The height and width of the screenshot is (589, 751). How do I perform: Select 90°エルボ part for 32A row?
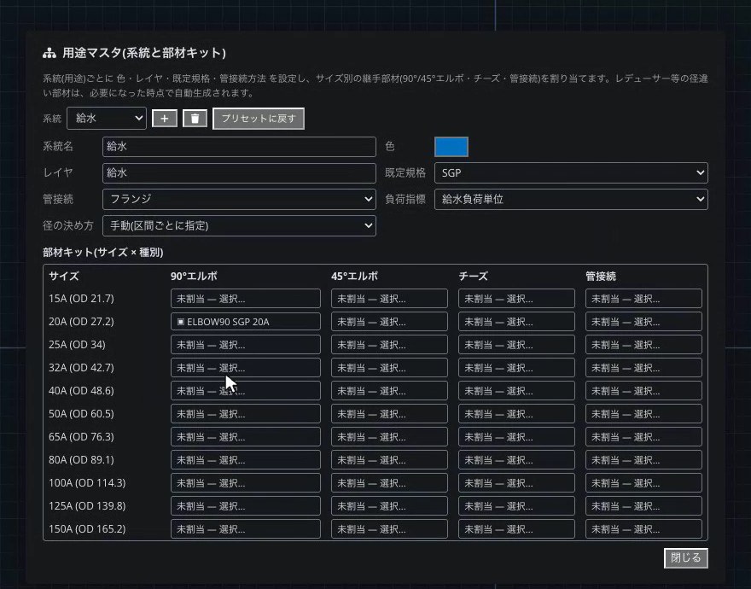[246, 368]
